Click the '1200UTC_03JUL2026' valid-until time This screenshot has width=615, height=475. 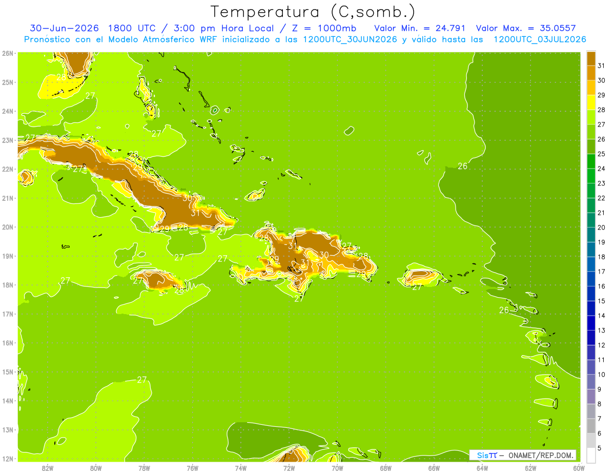pos(540,39)
